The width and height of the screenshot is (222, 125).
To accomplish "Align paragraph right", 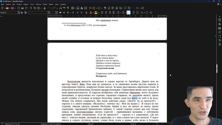I will pyautogui.click(x=110, y=12).
